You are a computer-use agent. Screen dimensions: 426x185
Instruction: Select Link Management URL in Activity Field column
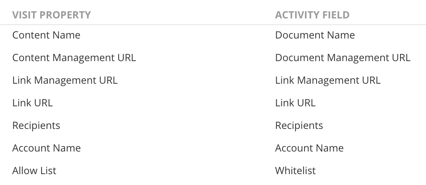tap(327, 80)
